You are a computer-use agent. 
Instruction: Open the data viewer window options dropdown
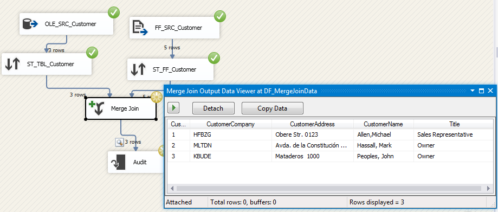[x=473, y=91]
